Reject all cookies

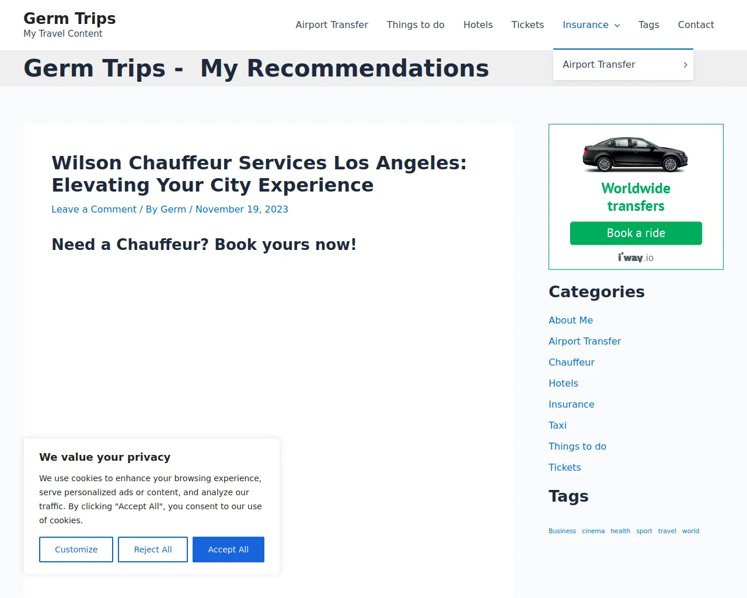click(153, 550)
